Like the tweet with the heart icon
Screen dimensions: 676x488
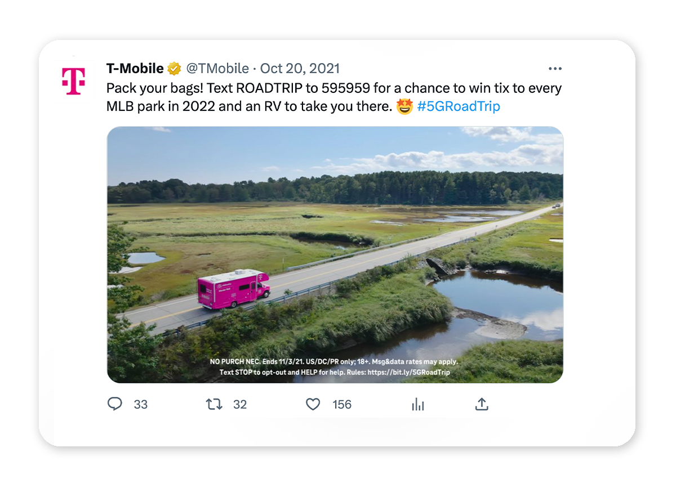tap(313, 404)
